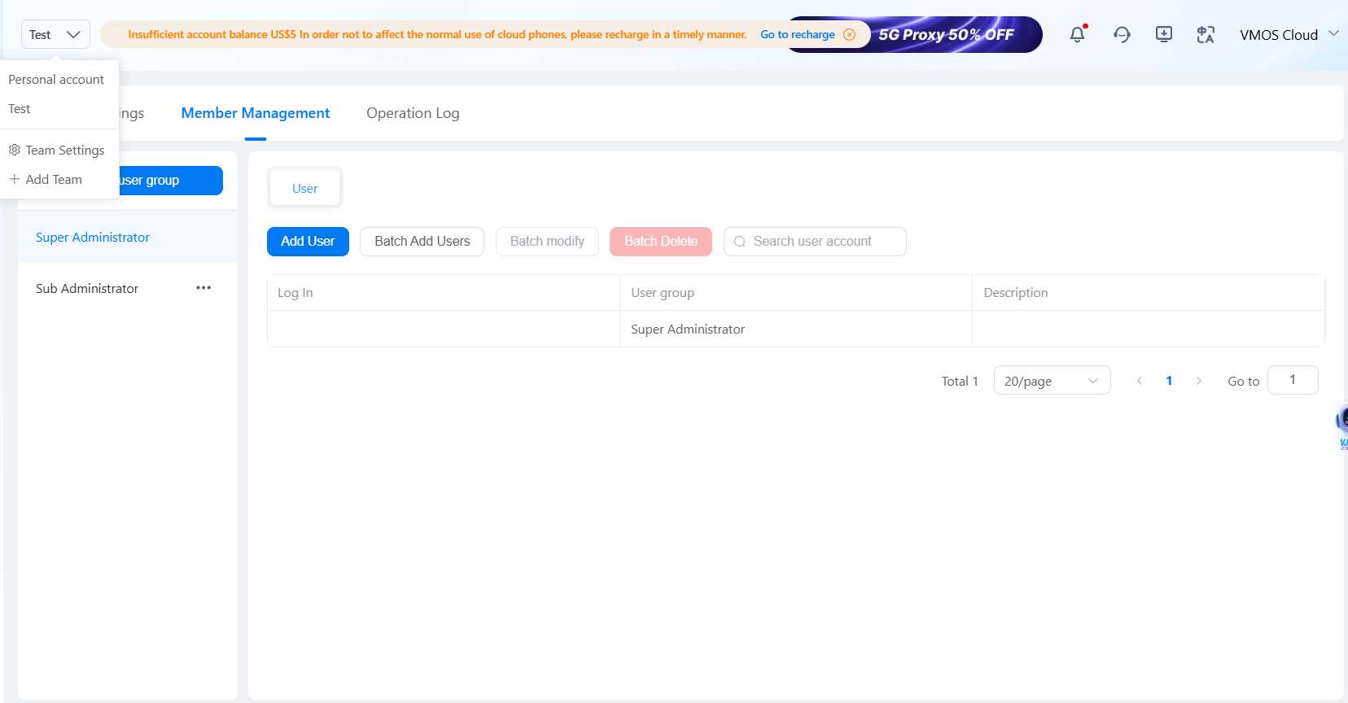Click the plus icon next to Add Team
1348x703 pixels.
15,179
